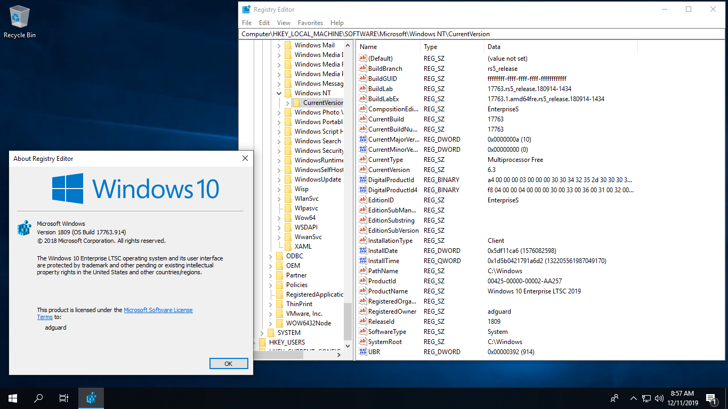Select the SystemRoot value row

click(x=496, y=342)
